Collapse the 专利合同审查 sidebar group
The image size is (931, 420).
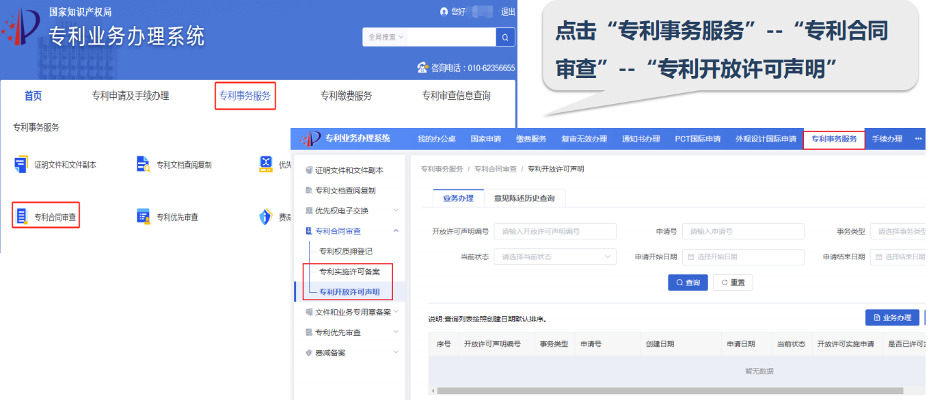396,231
